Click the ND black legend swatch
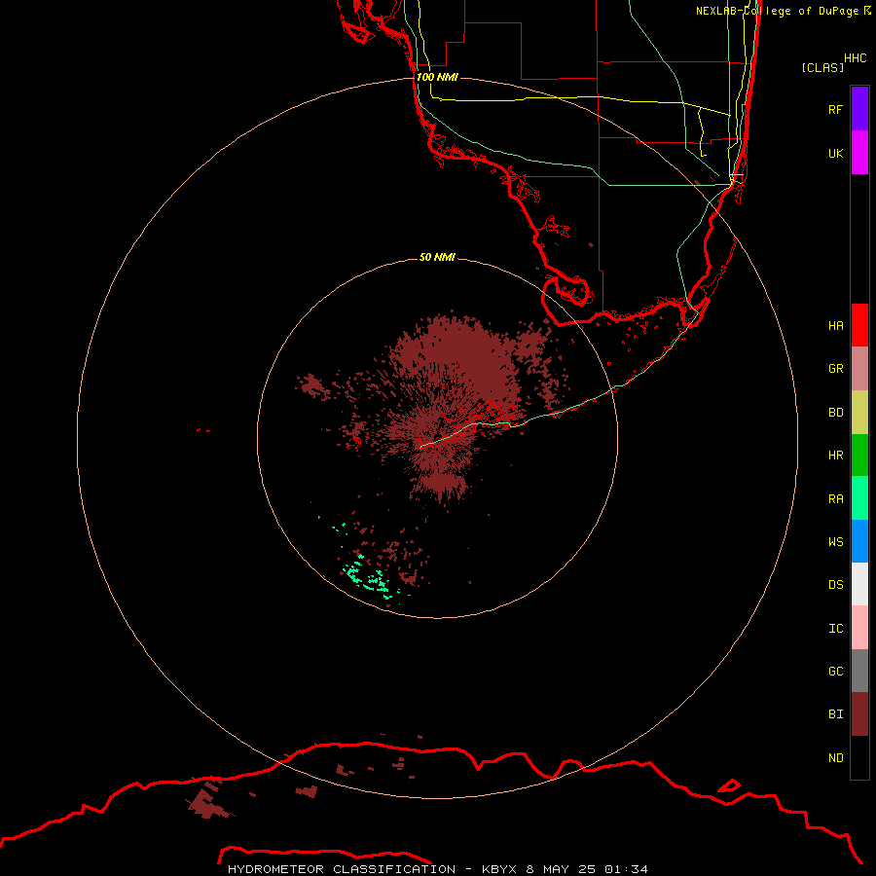The image size is (876, 876). (859, 757)
